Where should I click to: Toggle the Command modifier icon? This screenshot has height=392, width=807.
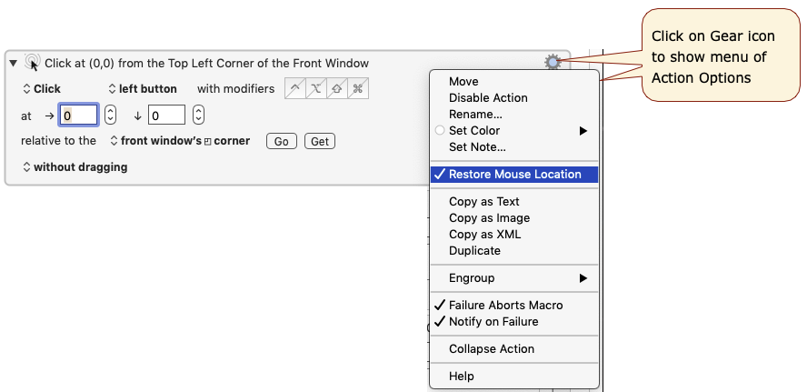[358, 88]
